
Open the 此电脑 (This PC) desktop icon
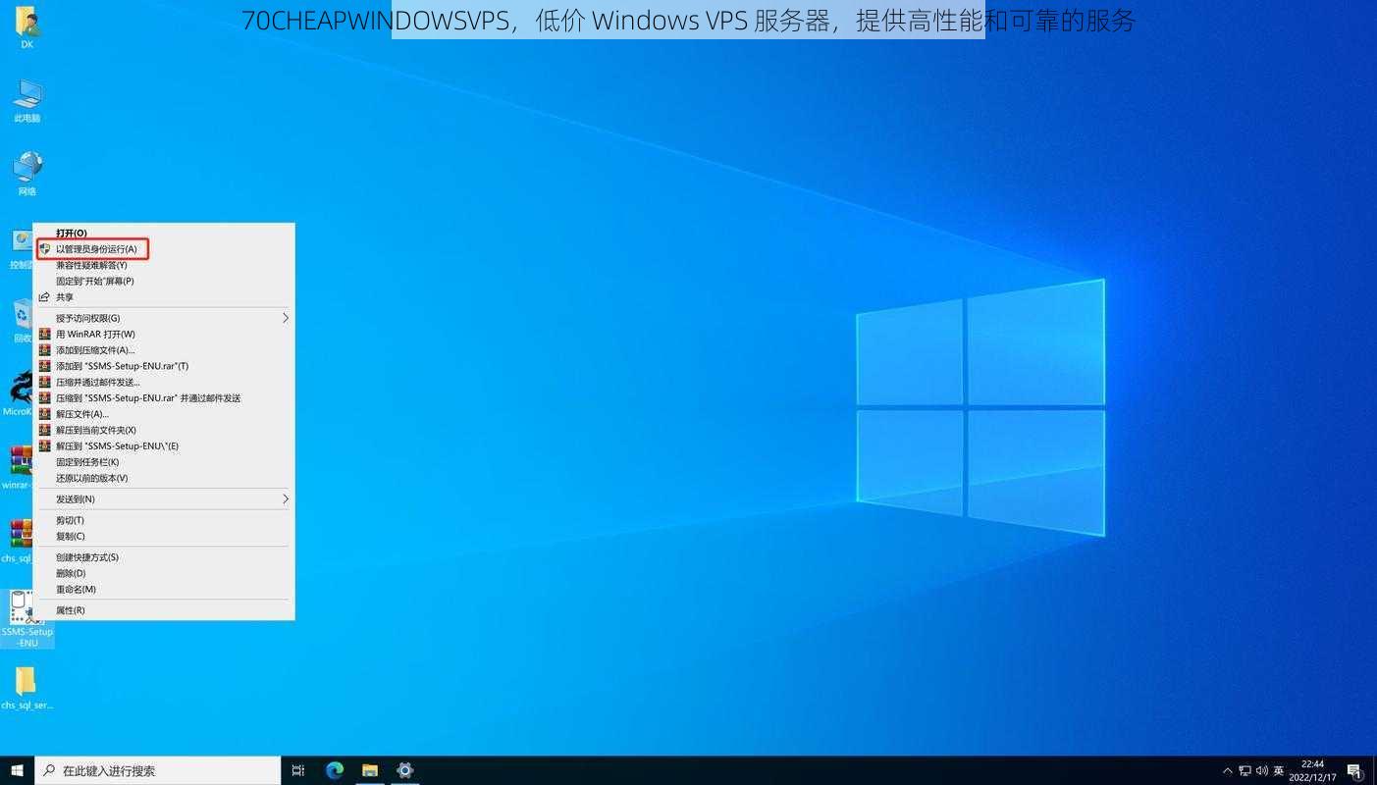(x=26, y=100)
